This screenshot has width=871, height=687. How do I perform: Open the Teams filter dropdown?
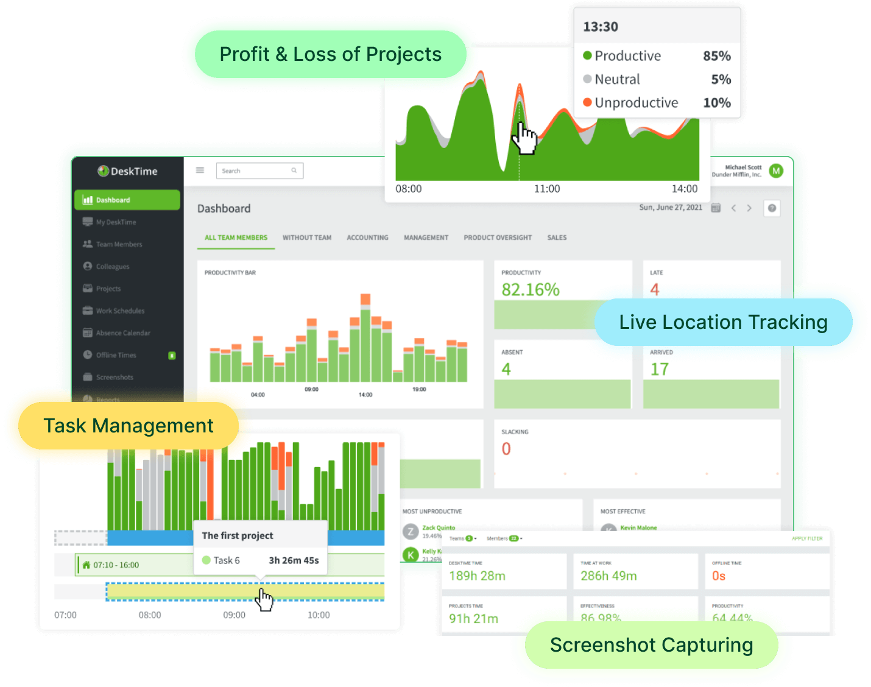463,538
